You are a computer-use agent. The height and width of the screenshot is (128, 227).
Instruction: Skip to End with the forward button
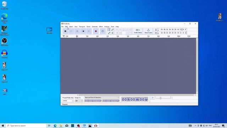coord(89,31)
